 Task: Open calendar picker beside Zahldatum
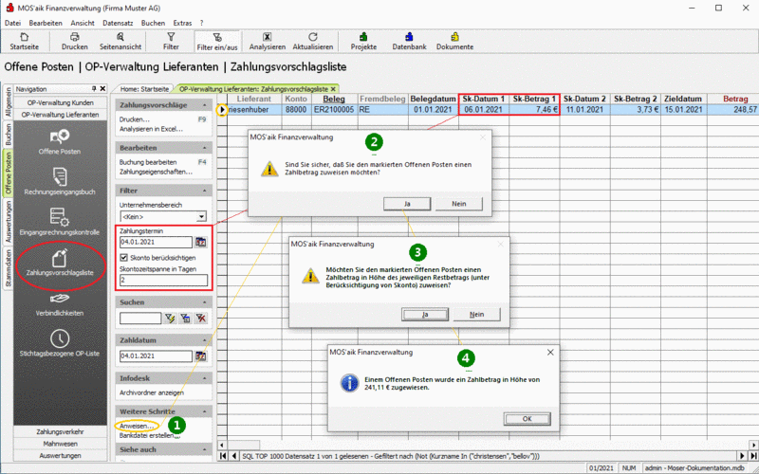click(x=200, y=356)
